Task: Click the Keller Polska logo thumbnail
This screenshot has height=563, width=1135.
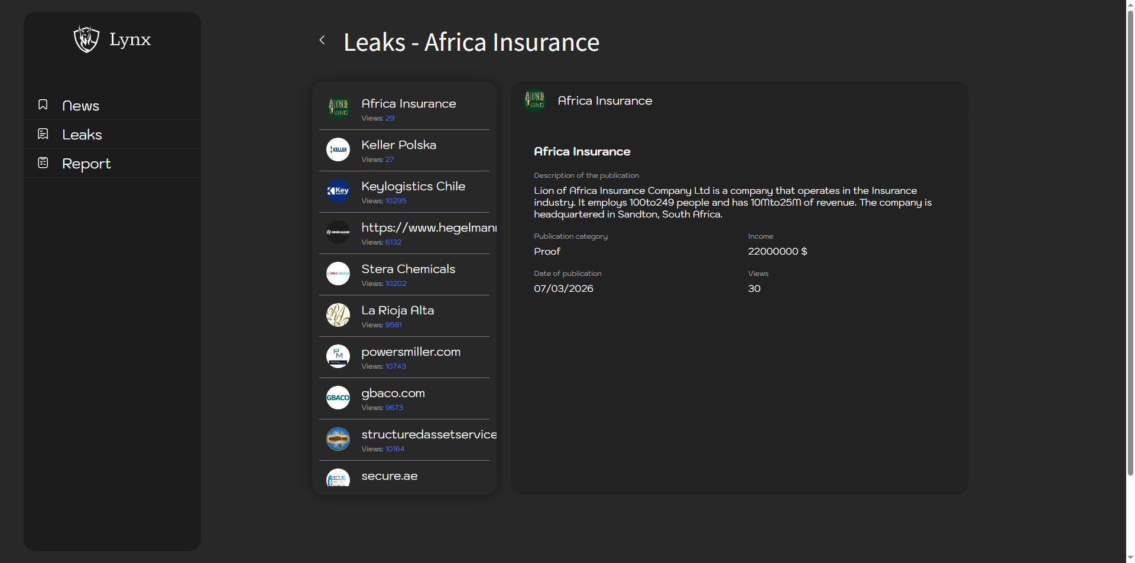Action: click(338, 149)
